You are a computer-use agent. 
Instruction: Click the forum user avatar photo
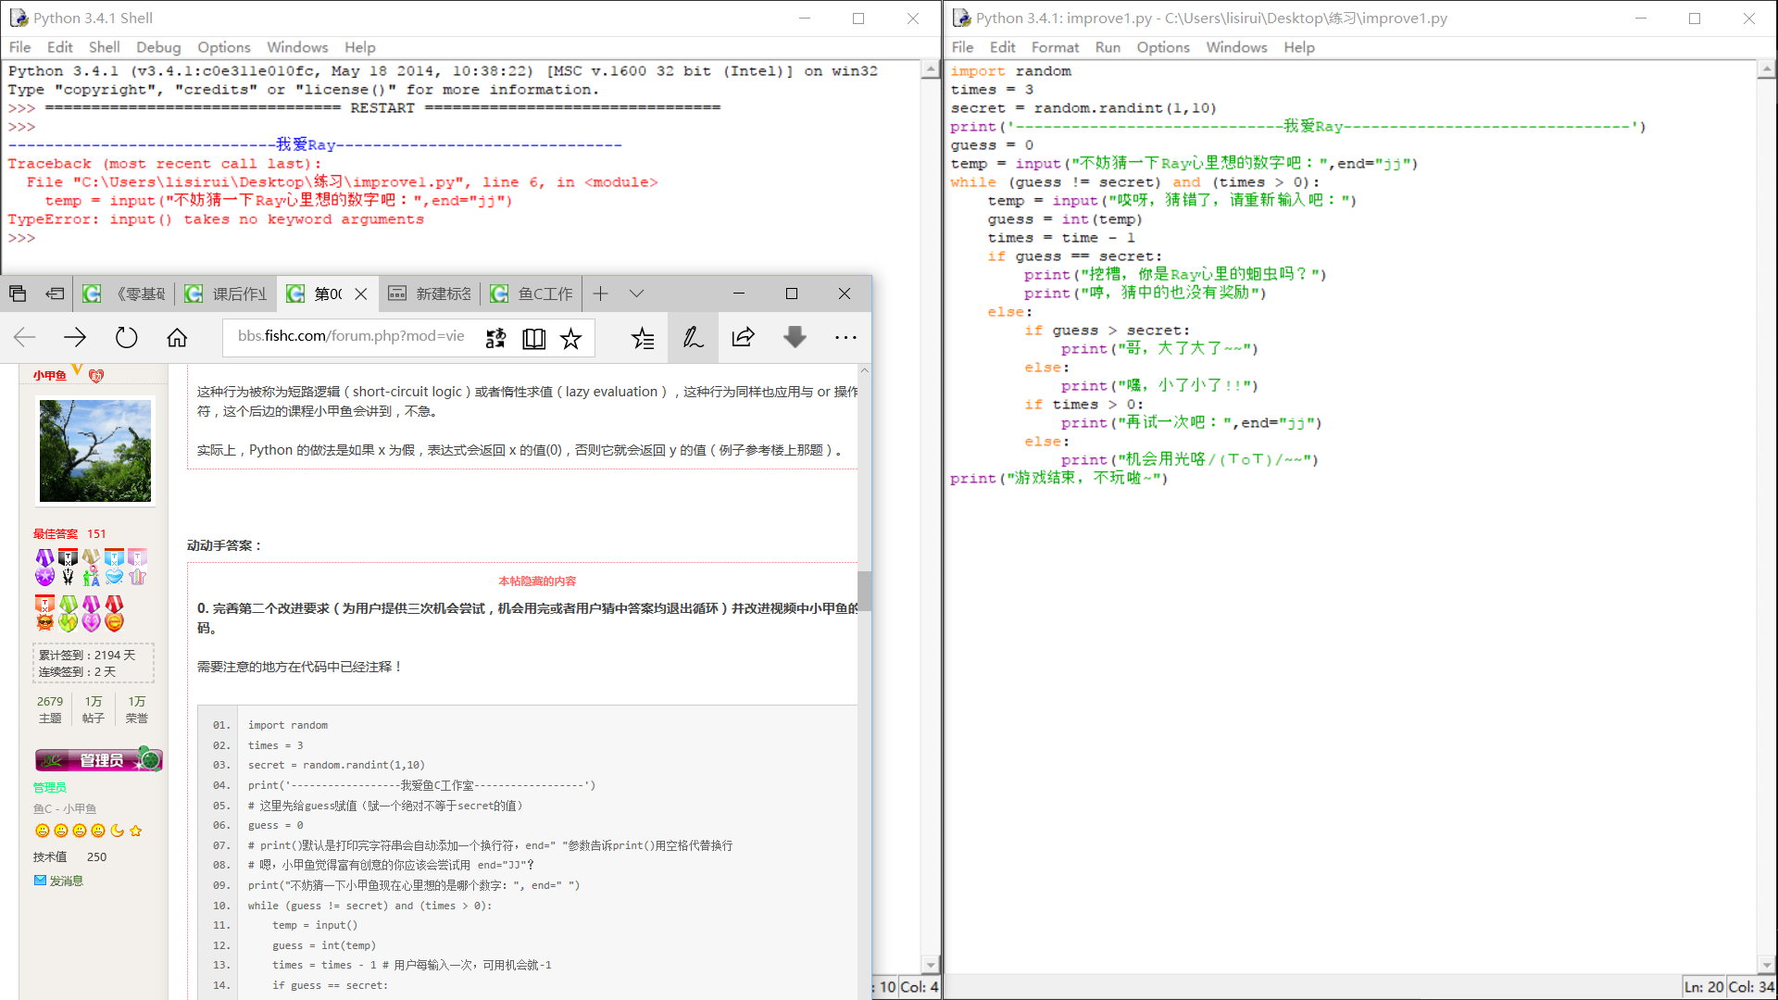94,451
